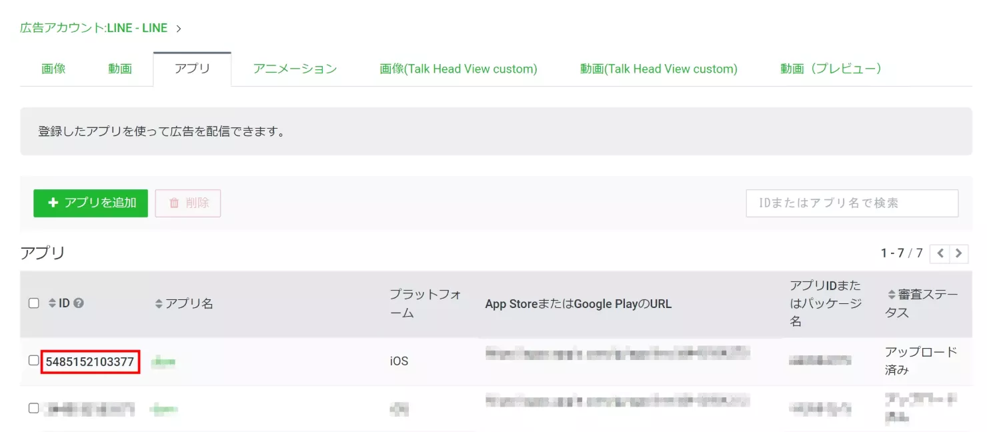987x432 pixels.
Task: Check the box for app 5485152103377
Action: pos(34,361)
